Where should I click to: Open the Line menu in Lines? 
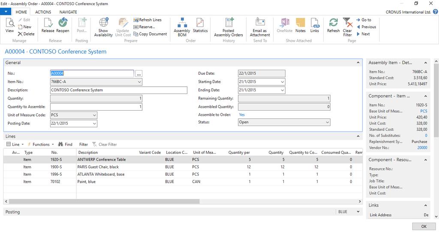click(x=15, y=144)
